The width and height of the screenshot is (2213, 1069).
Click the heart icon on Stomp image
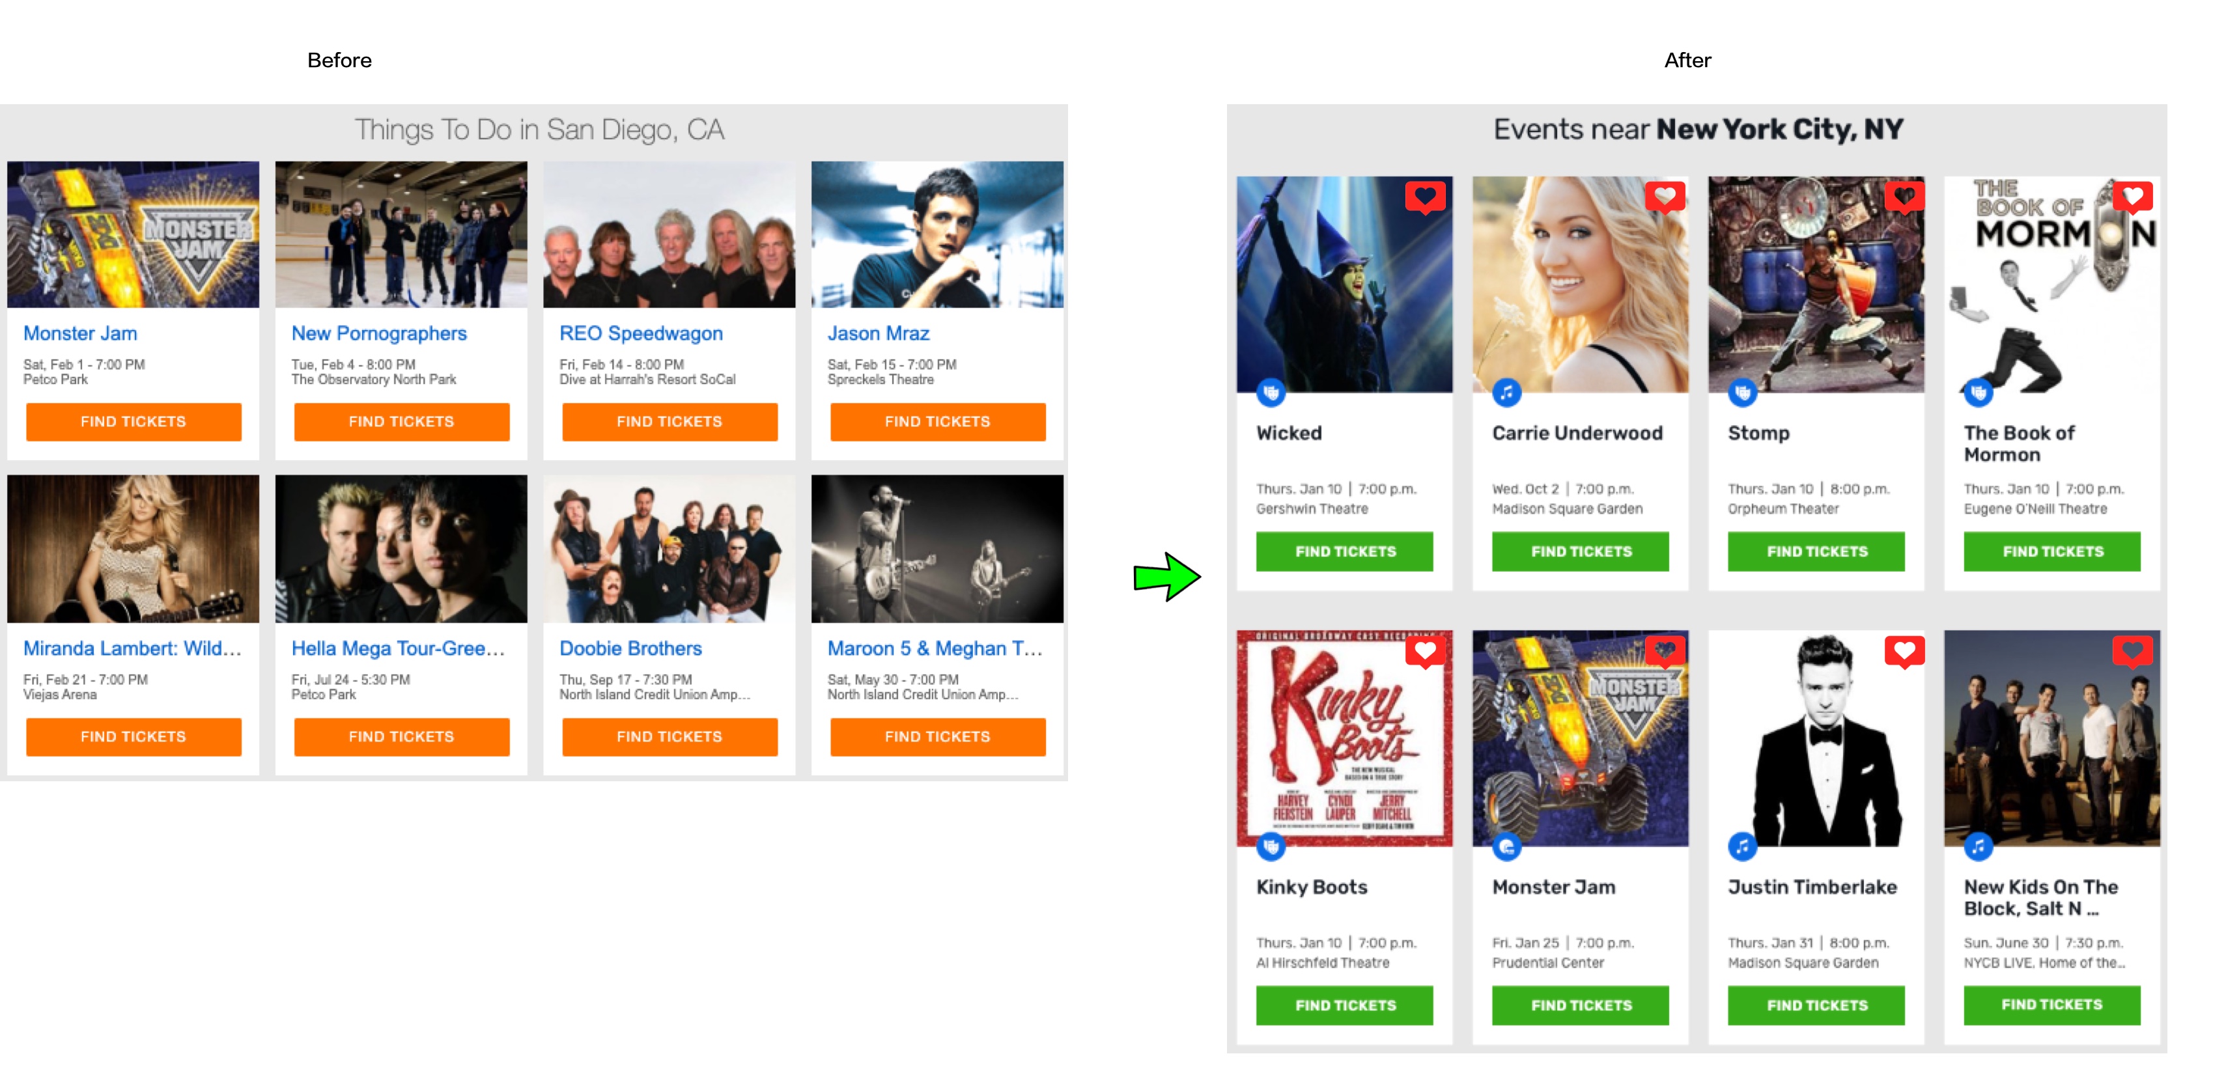pyautogui.click(x=1904, y=197)
